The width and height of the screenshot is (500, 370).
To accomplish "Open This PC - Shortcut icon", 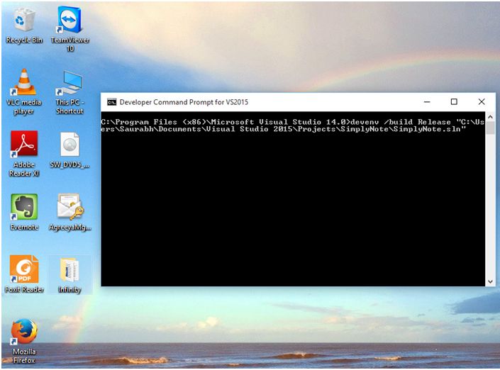I will [70, 92].
